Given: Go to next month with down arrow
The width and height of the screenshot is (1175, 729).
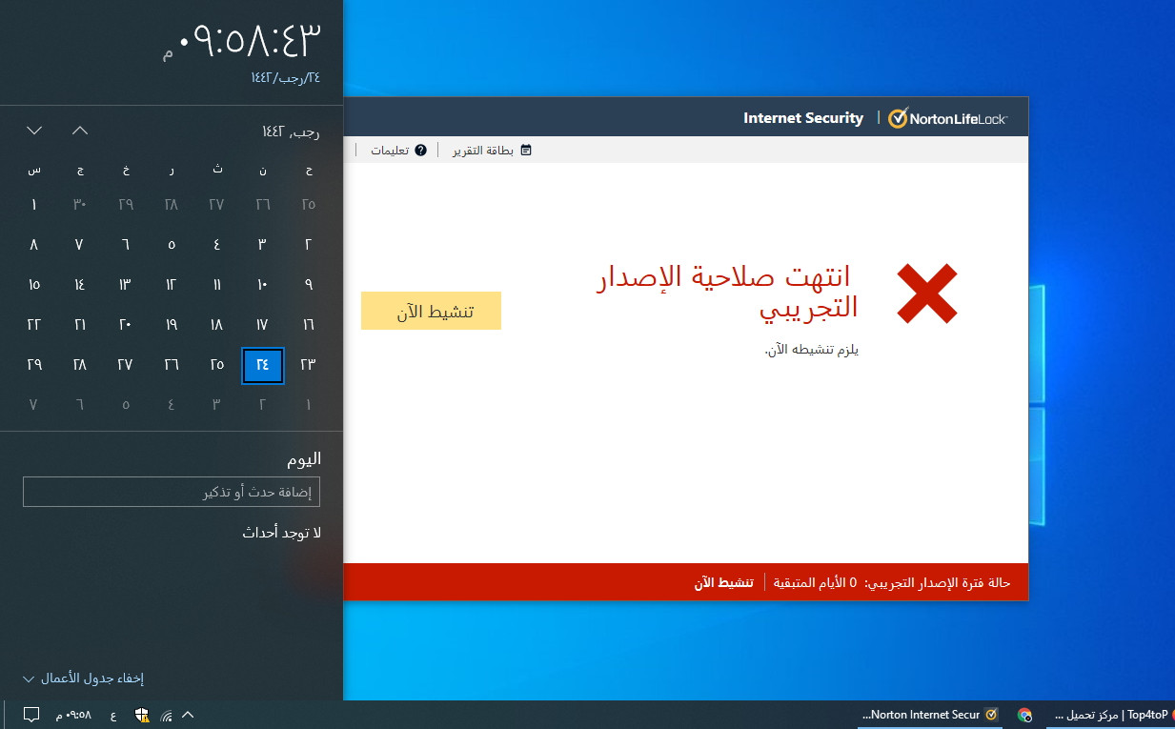Looking at the screenshot, I should [34, 130].
